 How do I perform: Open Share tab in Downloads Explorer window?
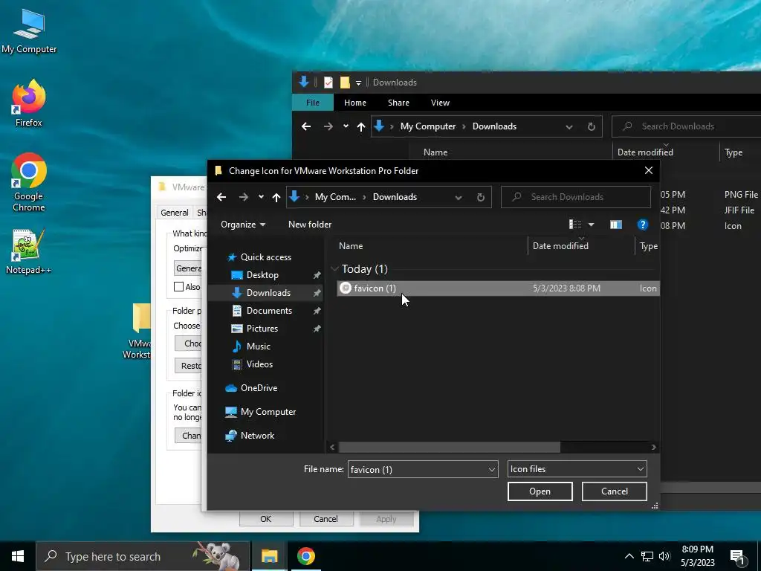pos(398,103)
